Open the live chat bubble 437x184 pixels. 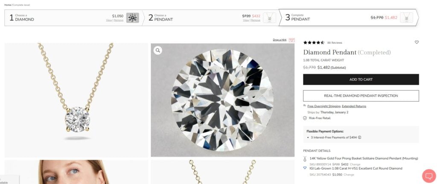pos(428,176)
